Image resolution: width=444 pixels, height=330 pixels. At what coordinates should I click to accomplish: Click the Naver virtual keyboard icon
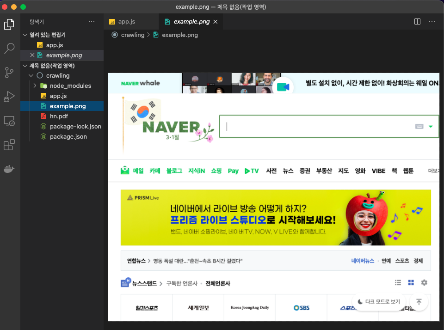(x=419, y=126)
